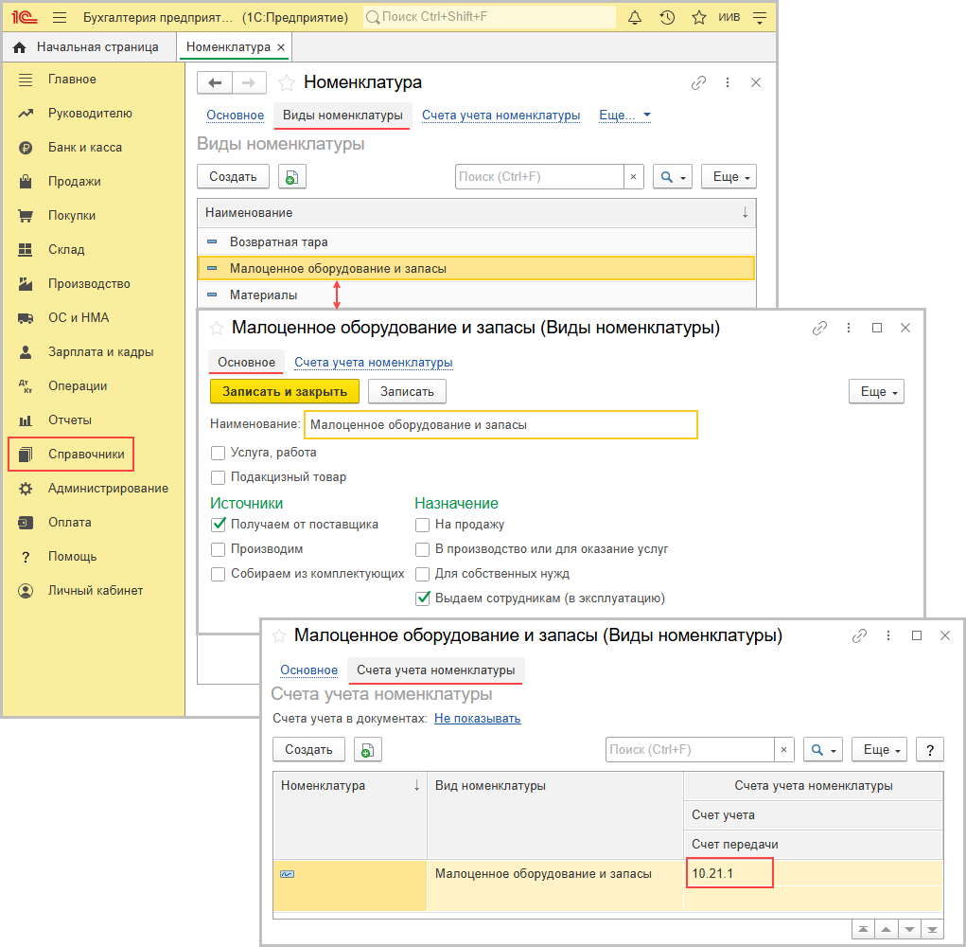Click the Не показывать link
Screen dimensions: 966x947
point(478,718)
